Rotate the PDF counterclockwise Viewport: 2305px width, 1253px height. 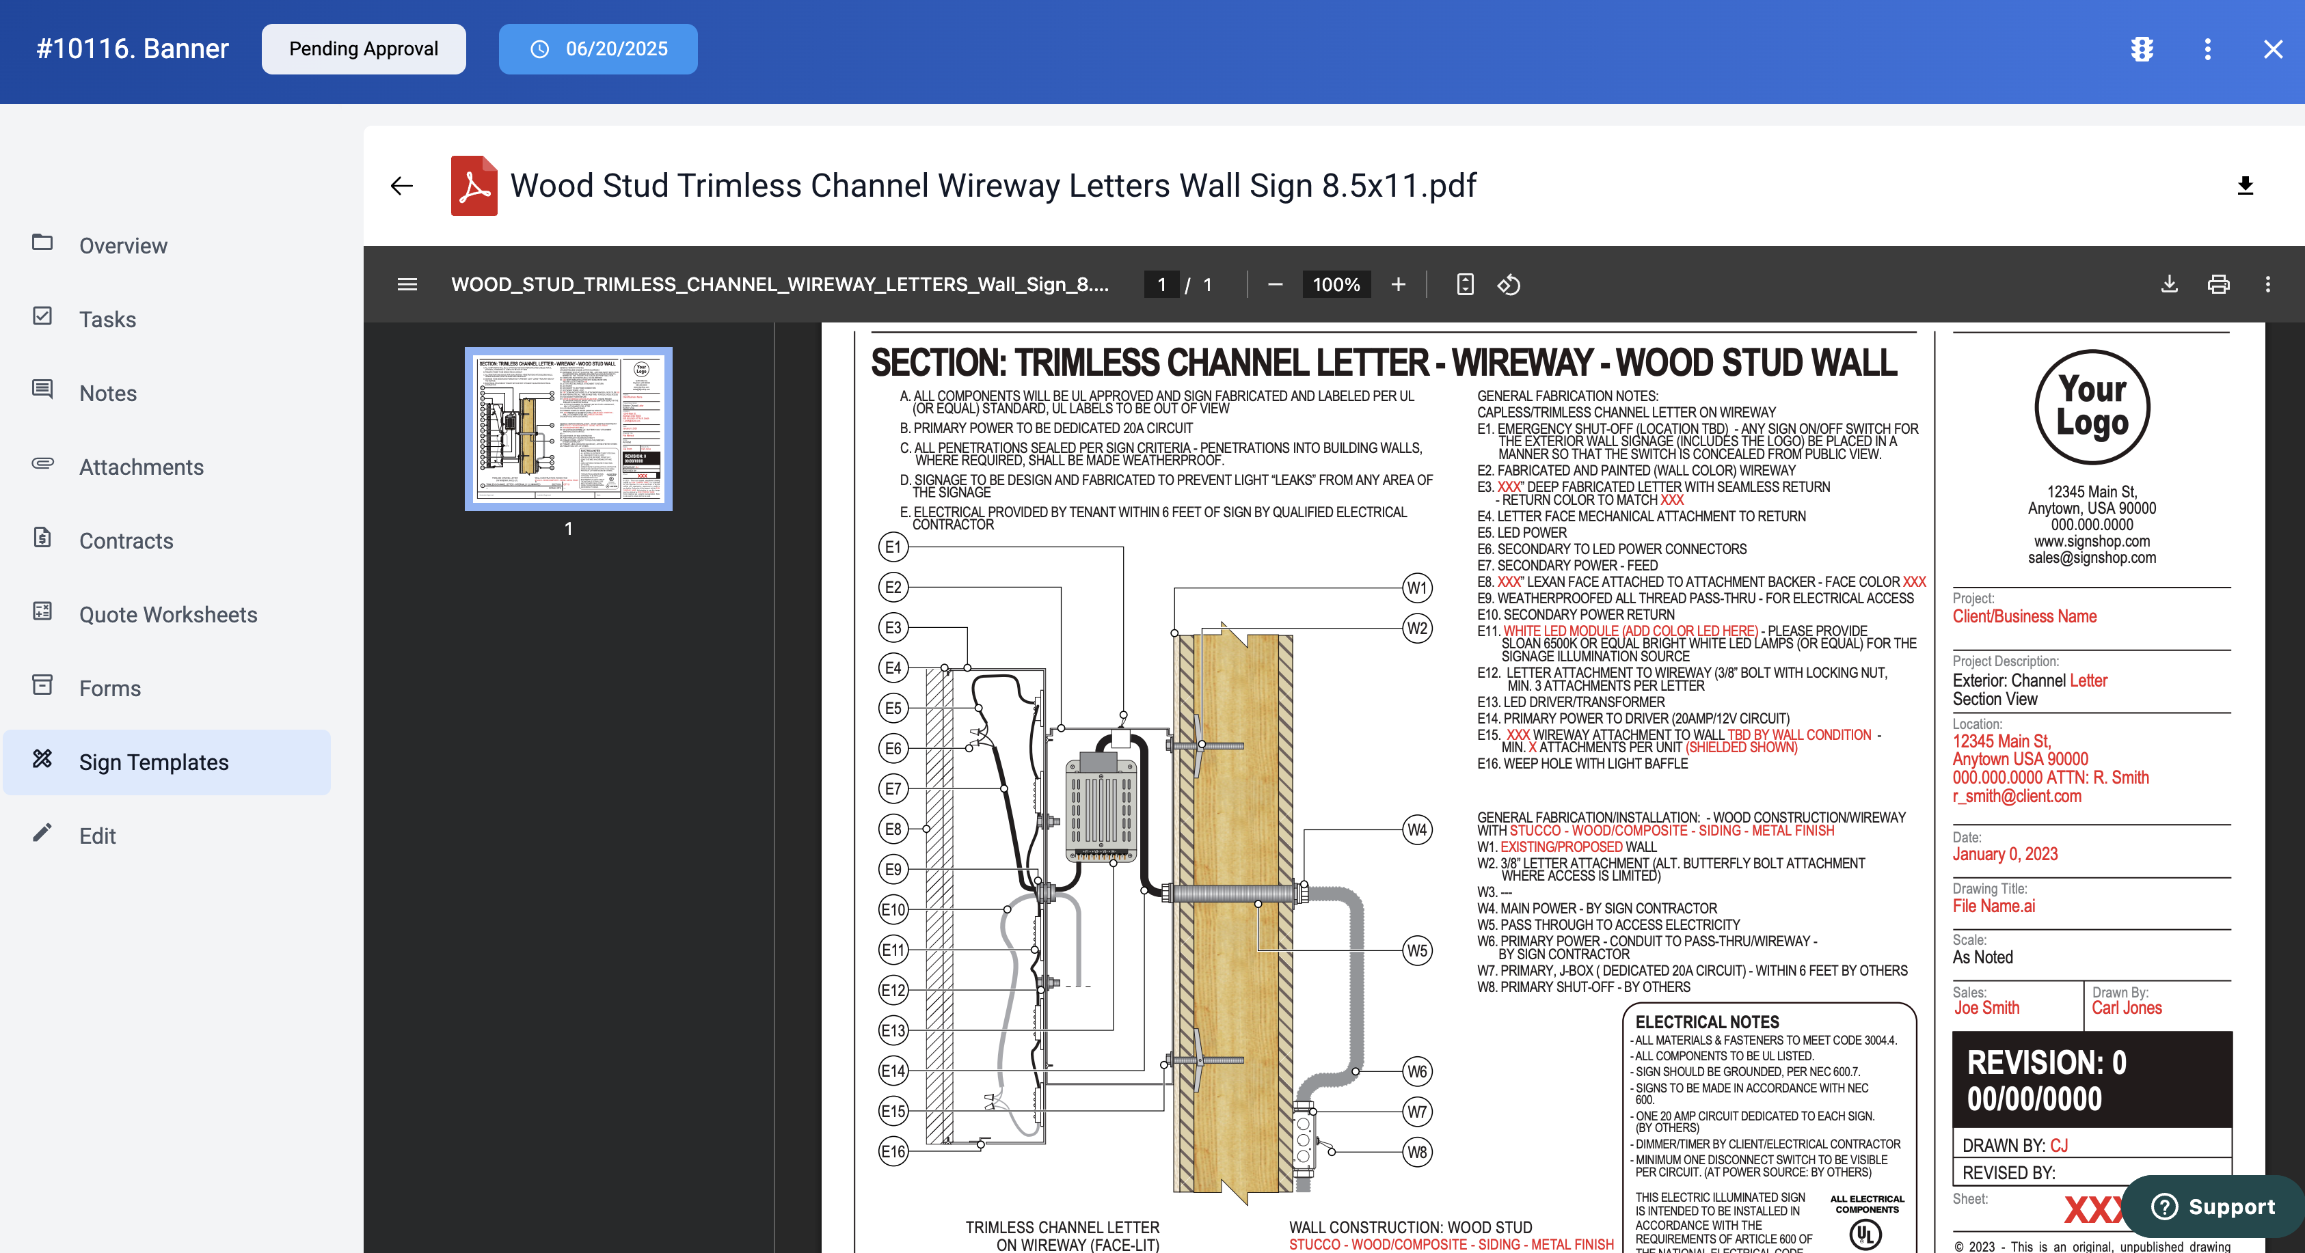[1509, 284]
